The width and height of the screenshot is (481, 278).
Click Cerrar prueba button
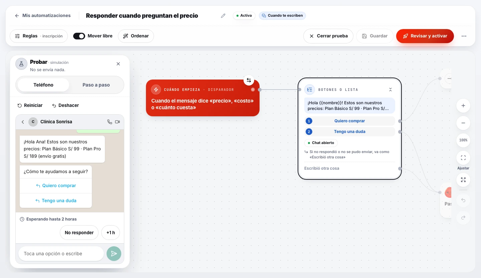pos(328,36)
